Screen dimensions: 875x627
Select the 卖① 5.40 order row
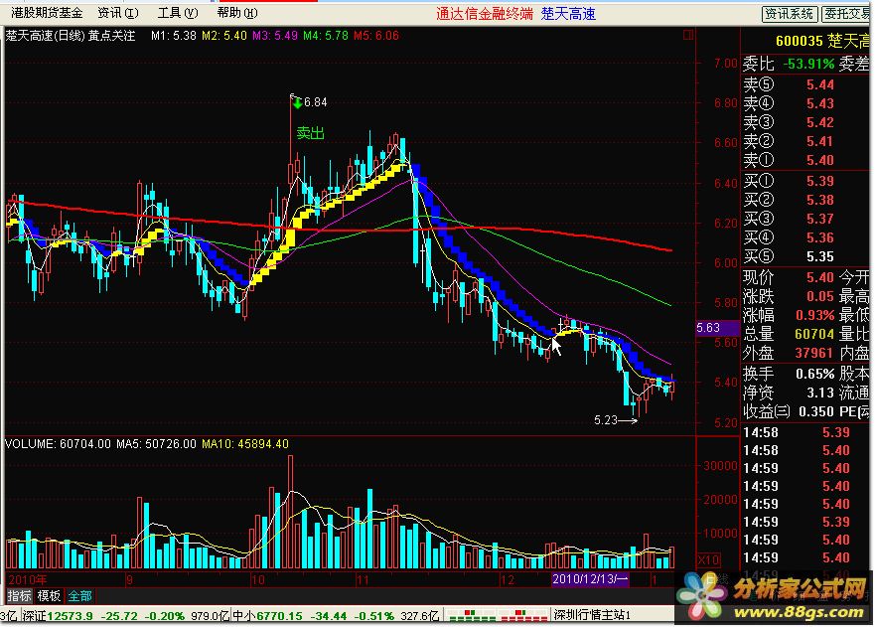tap(806, 161)
